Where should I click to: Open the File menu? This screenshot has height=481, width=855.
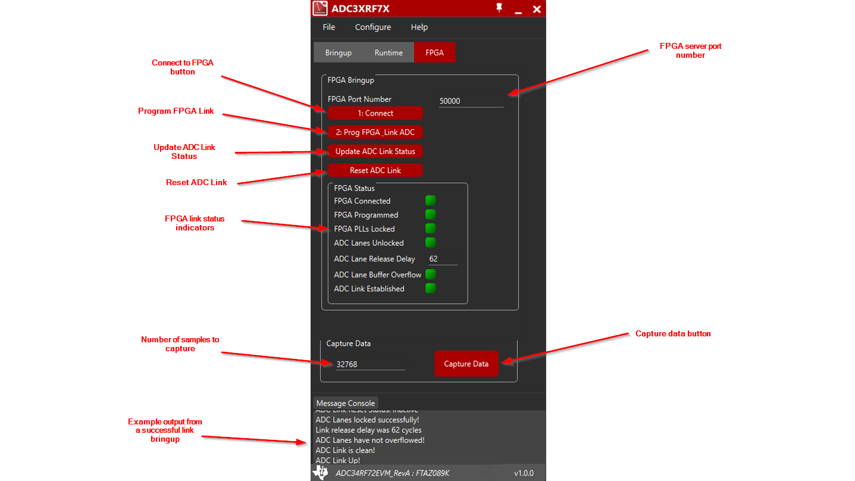pos(328,27)
